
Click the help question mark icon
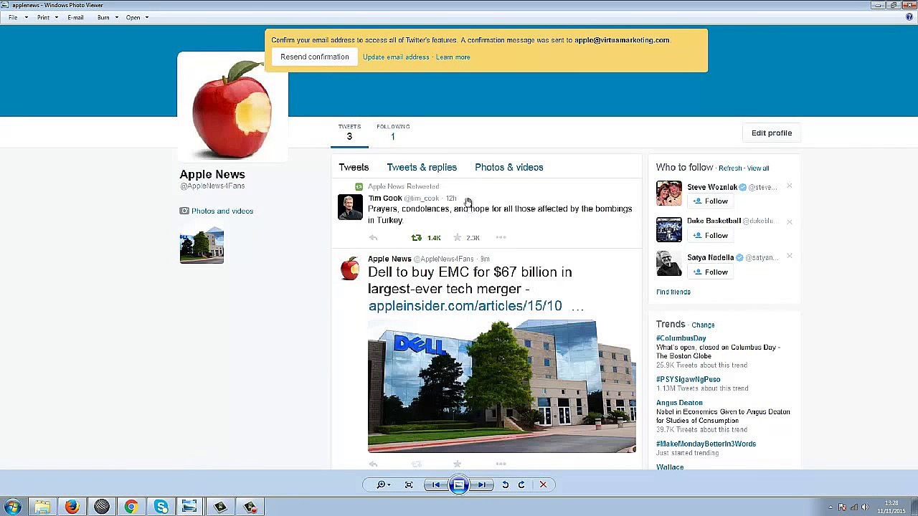[909, 17]
